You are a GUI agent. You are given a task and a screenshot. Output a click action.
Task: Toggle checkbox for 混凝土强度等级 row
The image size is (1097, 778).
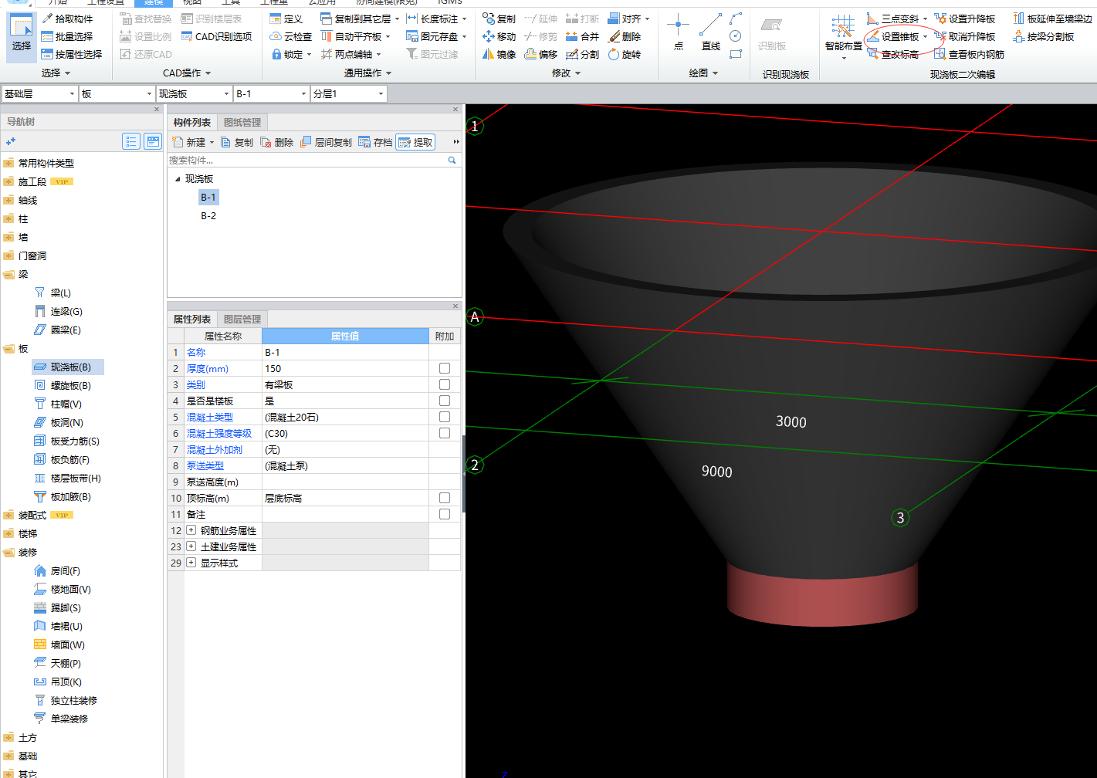pos(445,433)
